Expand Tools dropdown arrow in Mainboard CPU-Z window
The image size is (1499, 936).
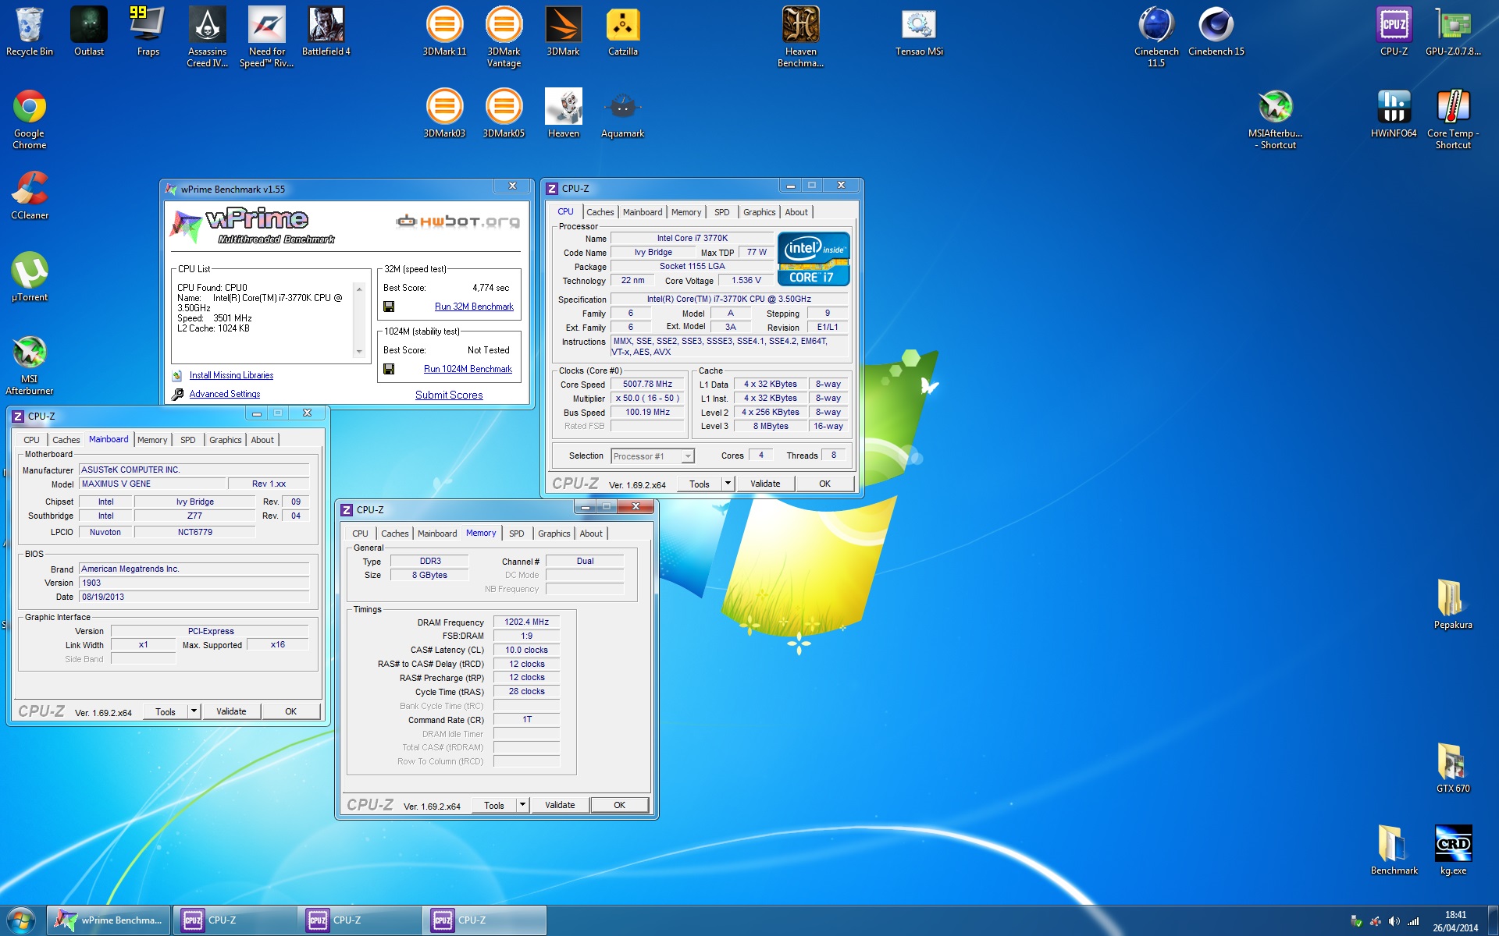pos(194,711)
